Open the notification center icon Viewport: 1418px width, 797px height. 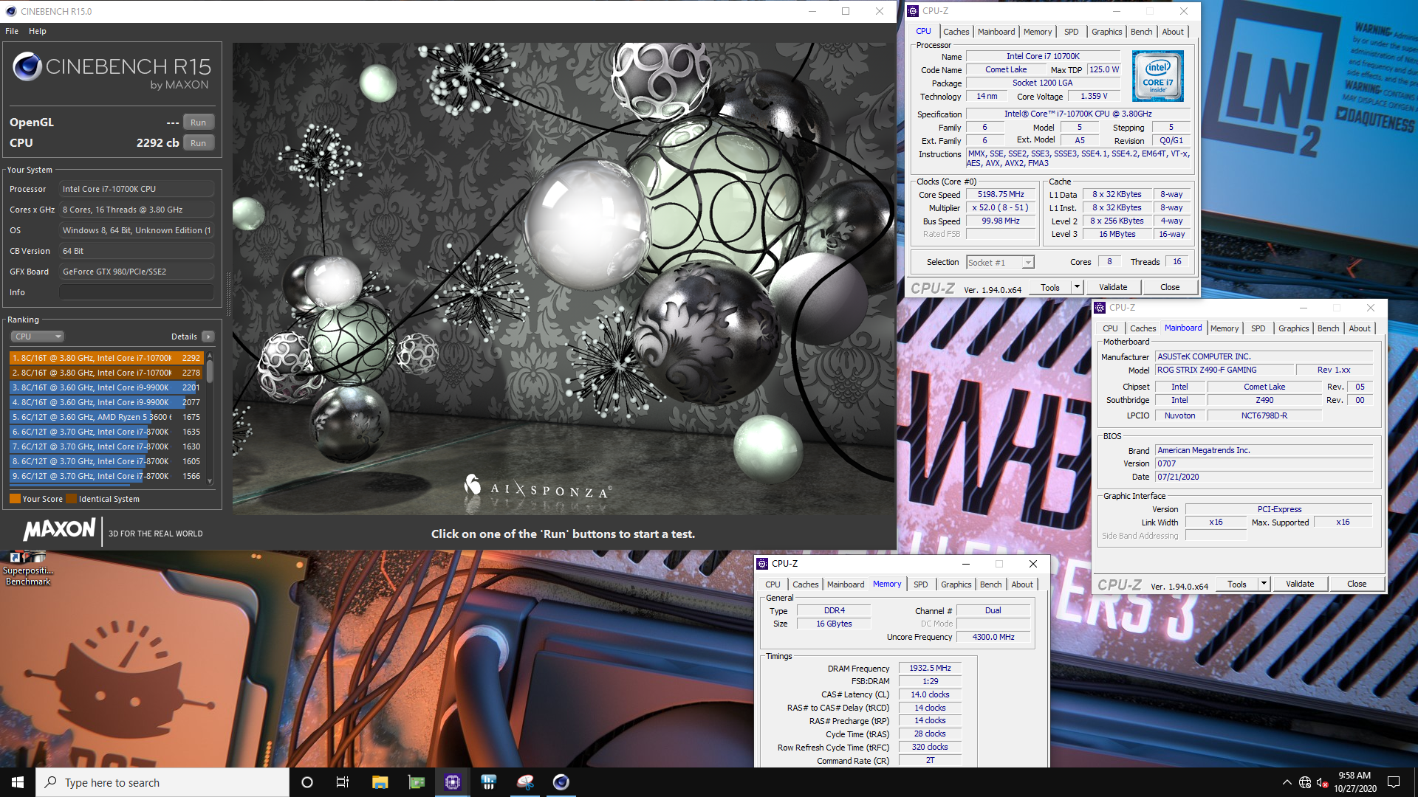[1394, 782]
